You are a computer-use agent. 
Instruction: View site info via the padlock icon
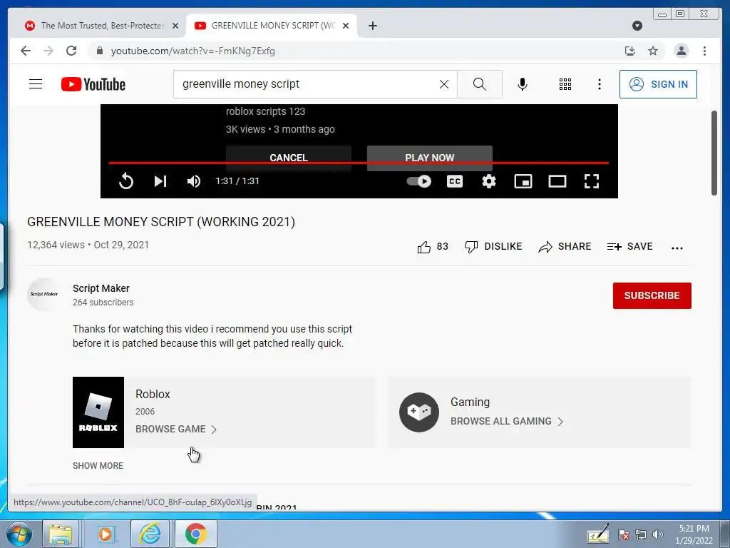(99, 51)
